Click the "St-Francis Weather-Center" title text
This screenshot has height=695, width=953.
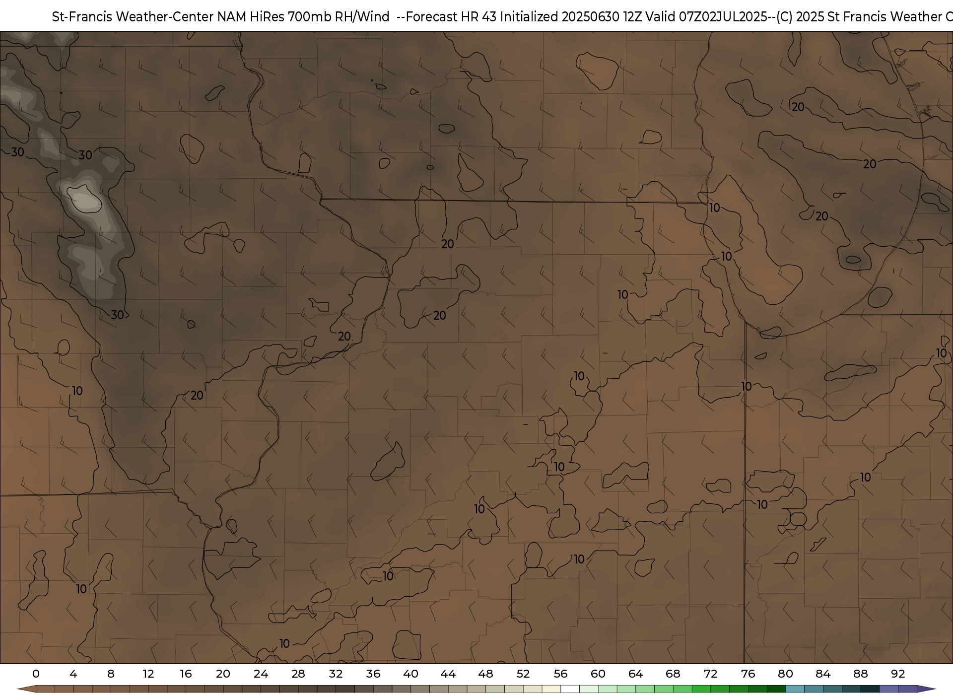(133, 17)
